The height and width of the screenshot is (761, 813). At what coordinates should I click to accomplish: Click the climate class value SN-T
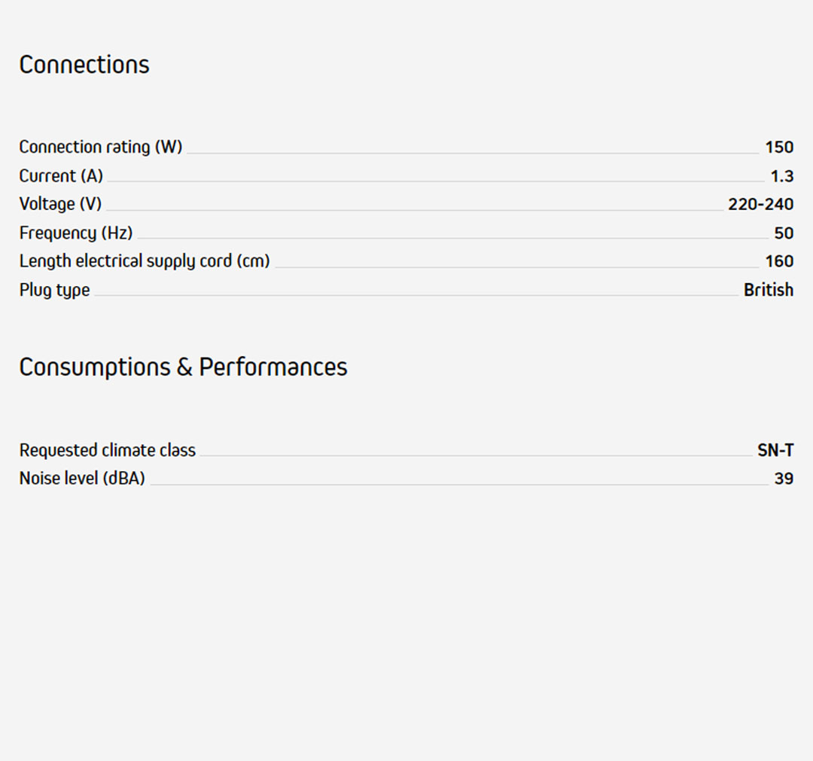point(775,451)
